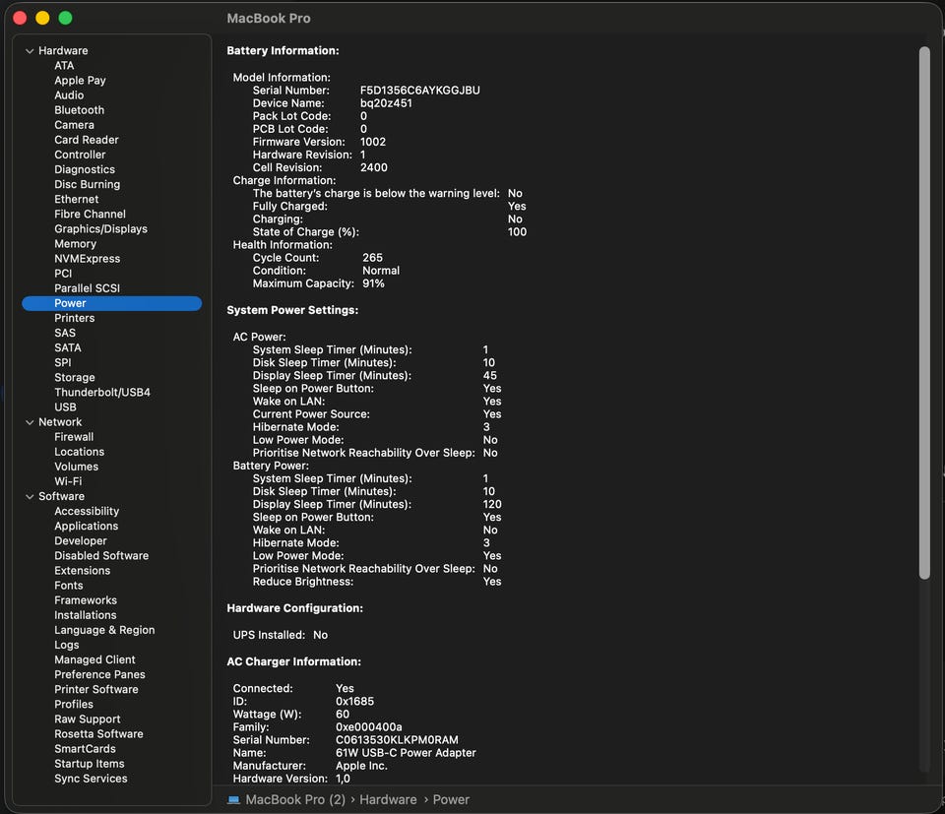
Task: Select Bluetooth in the Hardware list
Action: coord(79,110)
